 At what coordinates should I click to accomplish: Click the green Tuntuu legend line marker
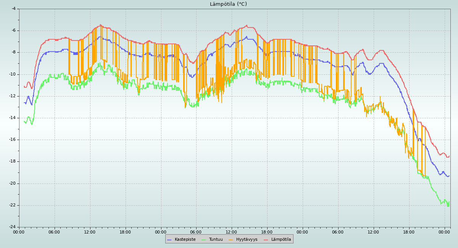point(203,240)
